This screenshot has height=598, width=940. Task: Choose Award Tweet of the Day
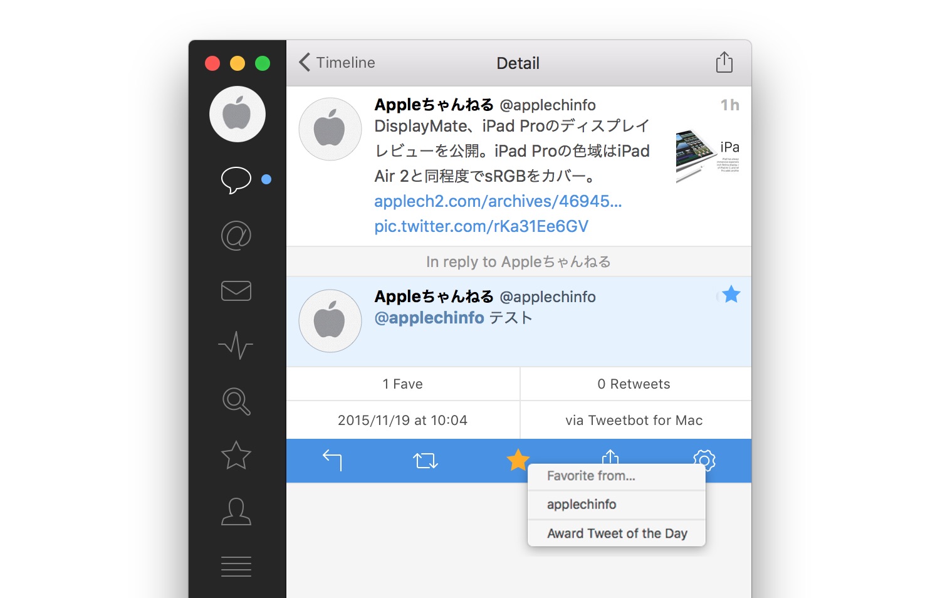pos(617,533)
